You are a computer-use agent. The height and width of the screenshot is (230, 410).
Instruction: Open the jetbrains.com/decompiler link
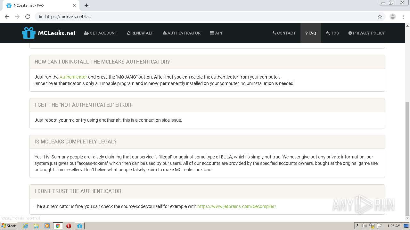pyautogui.click(x=237, y=206)
